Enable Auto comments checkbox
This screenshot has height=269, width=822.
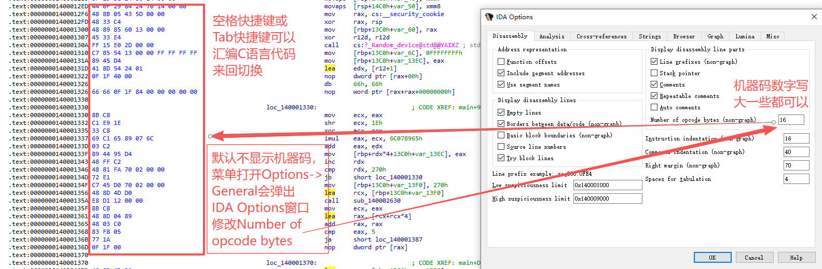654,107
